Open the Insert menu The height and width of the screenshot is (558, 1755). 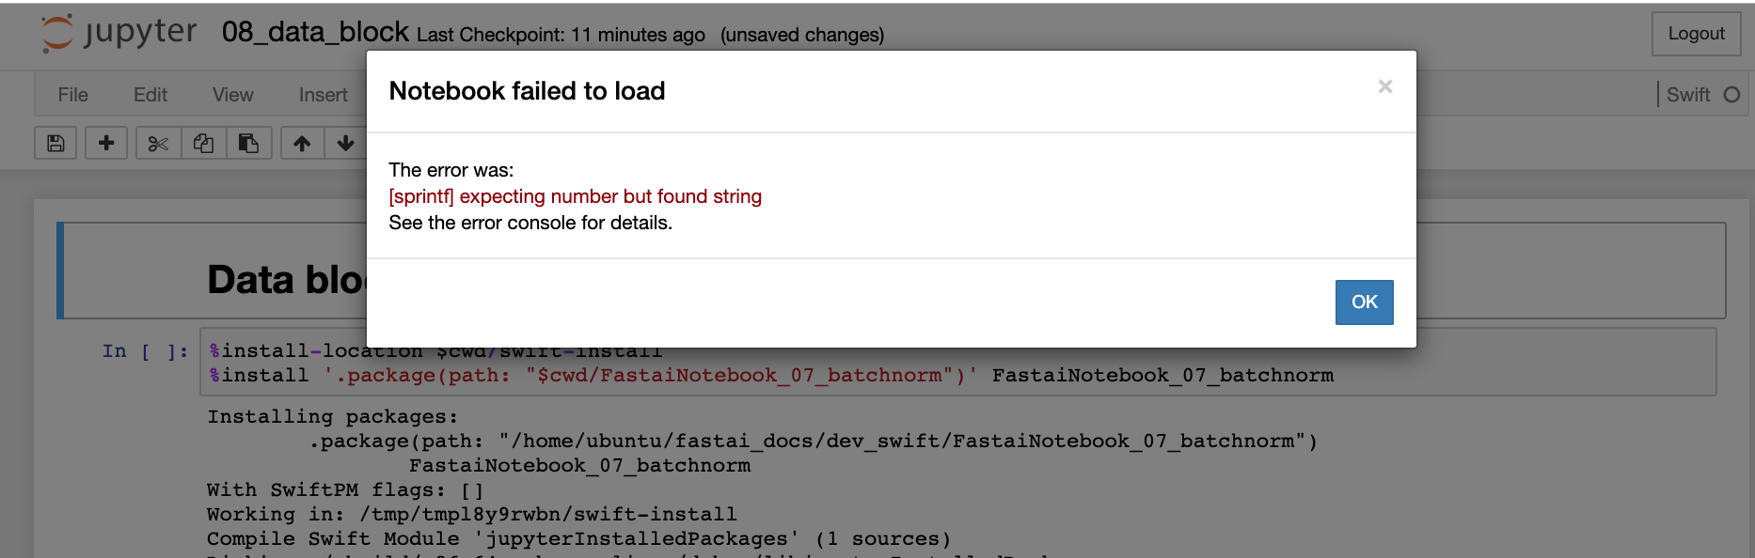323,95
